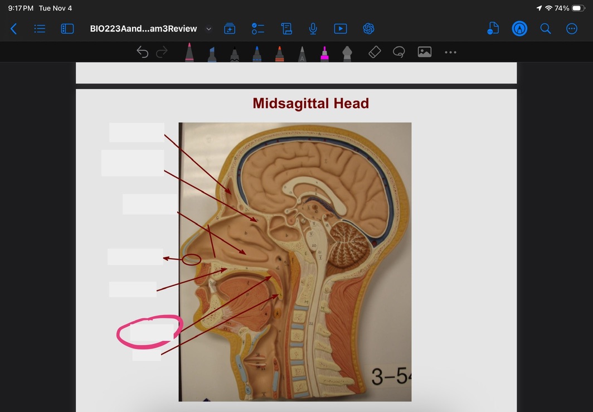Open the scroll-shaped summary notes icon

click(x=286, y=28)
